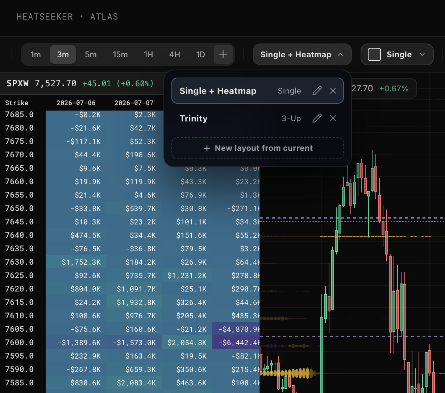This screenshot has height=393, width=445.
Task: Select the Trinity layout entry
Action: coord(257,118)
